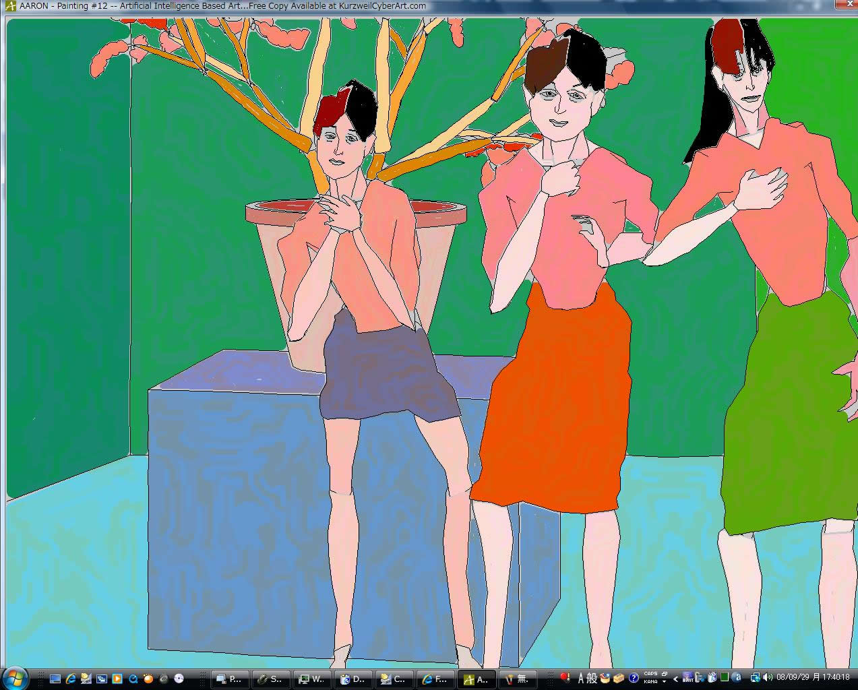Open the folder shortcut in quick launch
The width and height of the screenshot is (858, 690).
pos(86,679)
